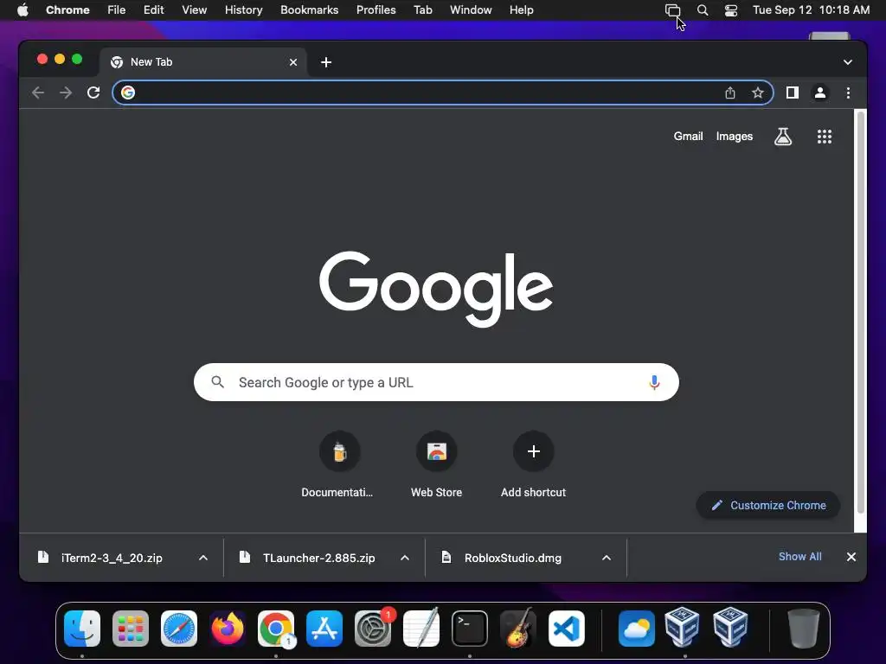Screen dimensions: 886x664
Task: Open Finder from the Dock
Action: point(82,628)
